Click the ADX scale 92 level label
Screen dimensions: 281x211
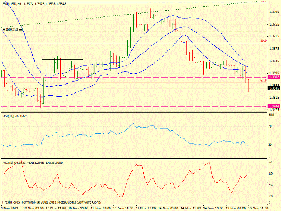click(x=270, y=162)
